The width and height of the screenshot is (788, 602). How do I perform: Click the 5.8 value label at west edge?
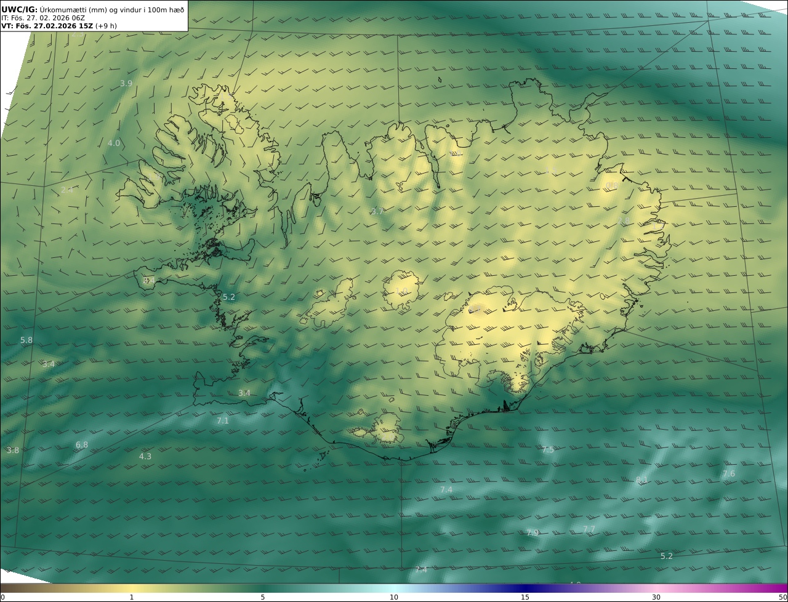tap(26, 340)
